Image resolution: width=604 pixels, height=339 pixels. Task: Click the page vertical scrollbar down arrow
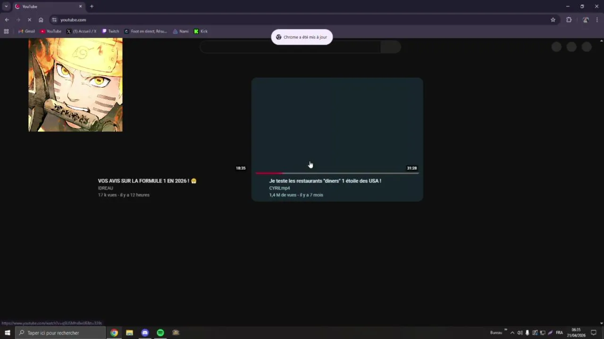[601, 323]
